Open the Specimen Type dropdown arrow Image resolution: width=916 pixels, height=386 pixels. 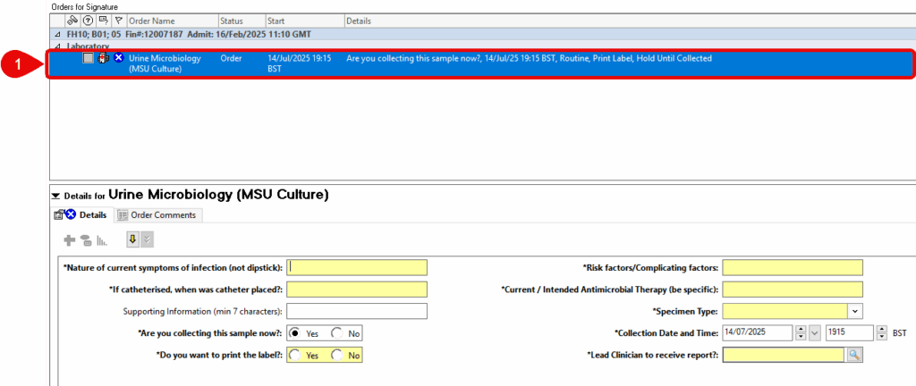[854, 311]
